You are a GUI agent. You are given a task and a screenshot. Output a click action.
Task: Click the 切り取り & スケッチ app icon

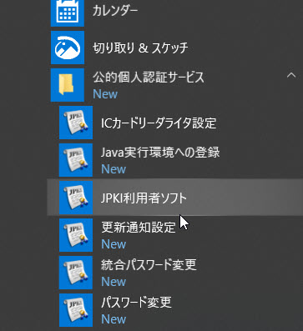tap(68, 48)
